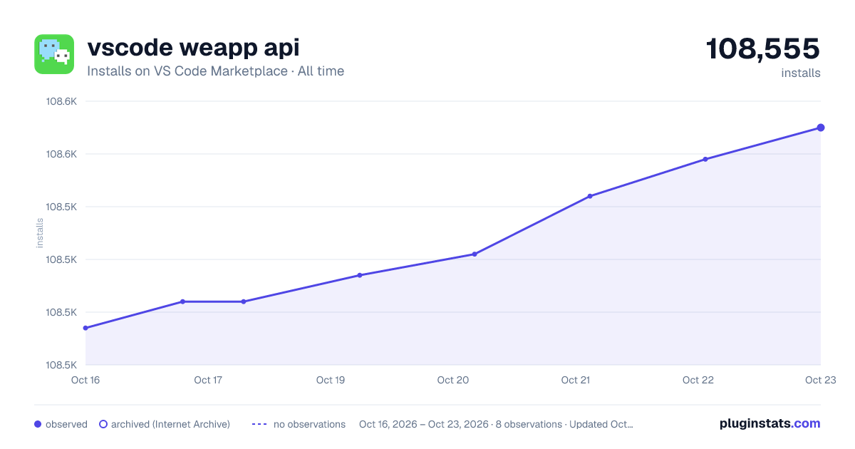Click the observed legend dot icon

pyautogui.click(x=38, y=424)
